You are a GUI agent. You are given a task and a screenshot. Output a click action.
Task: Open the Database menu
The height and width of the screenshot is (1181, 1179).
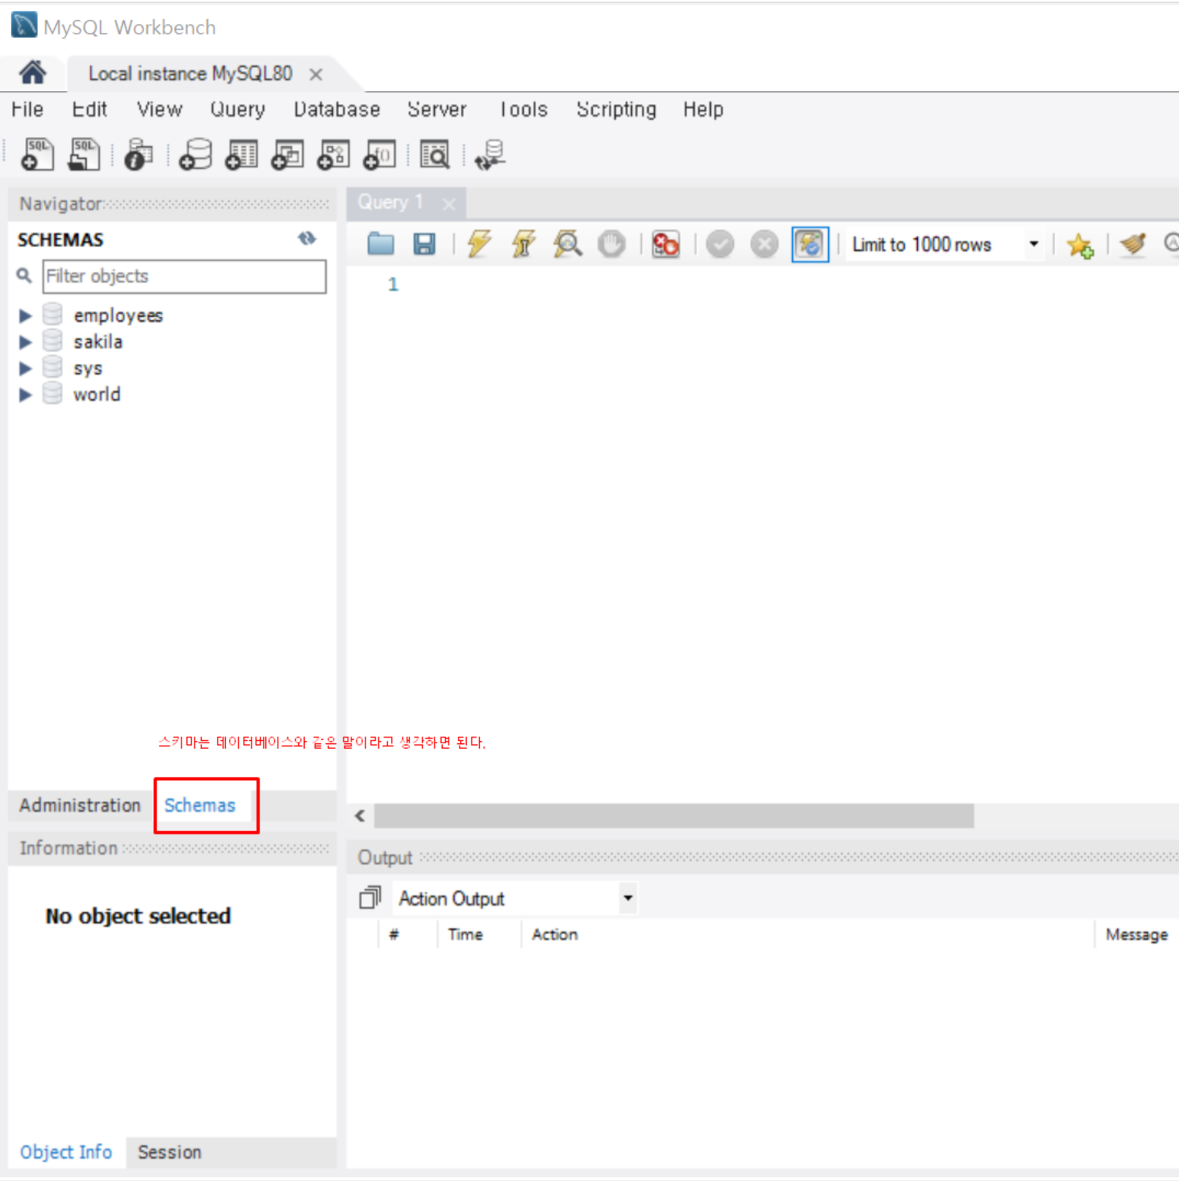pyautogui.click(x=337, y=109)
